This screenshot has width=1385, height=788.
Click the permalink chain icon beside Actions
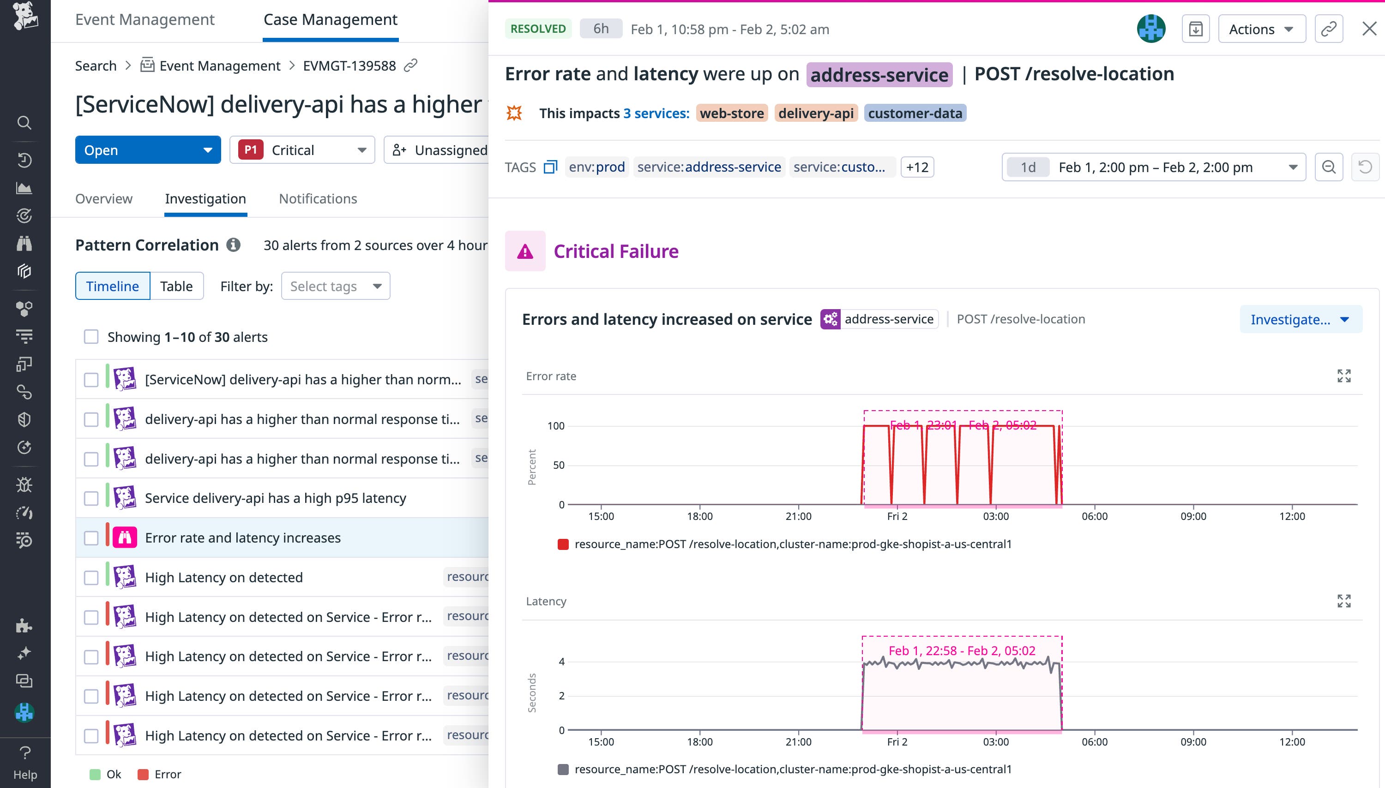1329,28
